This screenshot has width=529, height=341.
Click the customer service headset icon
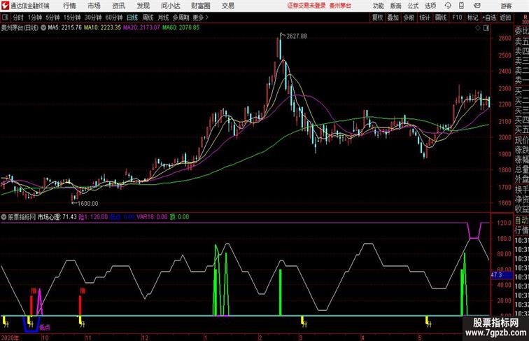(x=448, y=6)
